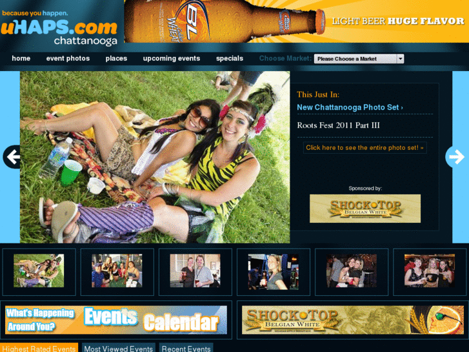Select the Highest Rated Events tab
This screenshot has height=352, width=469.
click(x=39, y=347)
